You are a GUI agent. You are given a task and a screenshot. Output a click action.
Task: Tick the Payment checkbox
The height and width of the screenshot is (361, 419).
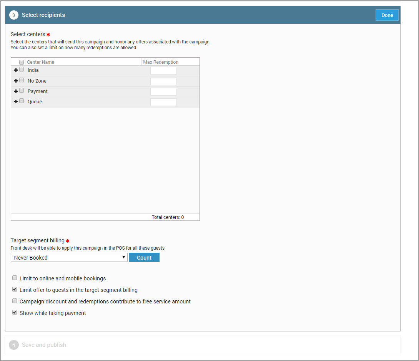tap(22, 91)
